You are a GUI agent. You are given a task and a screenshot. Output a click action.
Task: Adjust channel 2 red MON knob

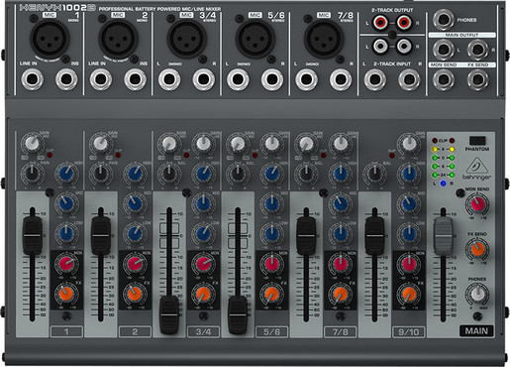pos(135,264)
